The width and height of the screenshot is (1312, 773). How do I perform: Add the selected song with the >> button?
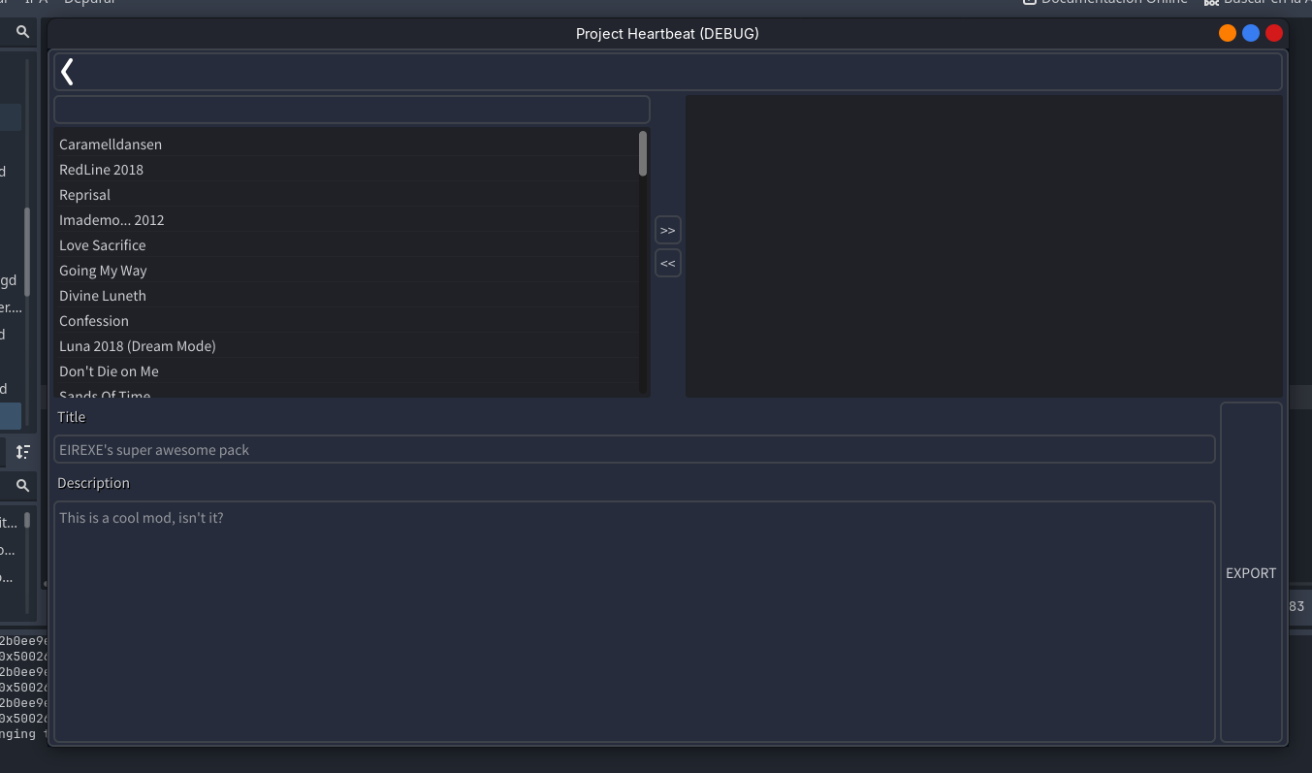pos(667,230)
